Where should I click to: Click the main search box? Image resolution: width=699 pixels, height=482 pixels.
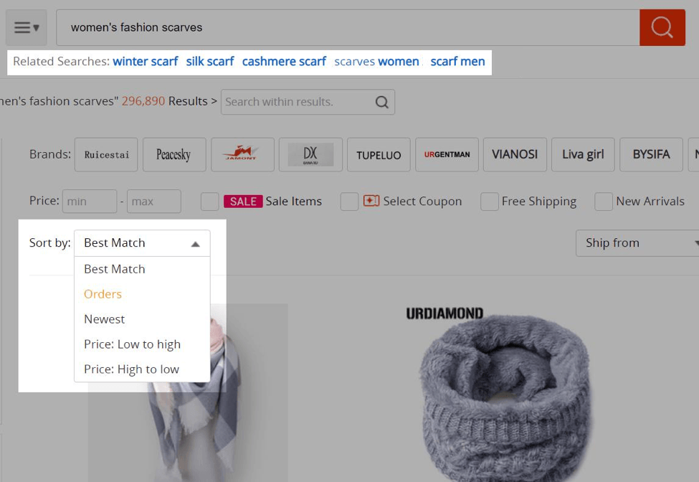tap(348, 28)
